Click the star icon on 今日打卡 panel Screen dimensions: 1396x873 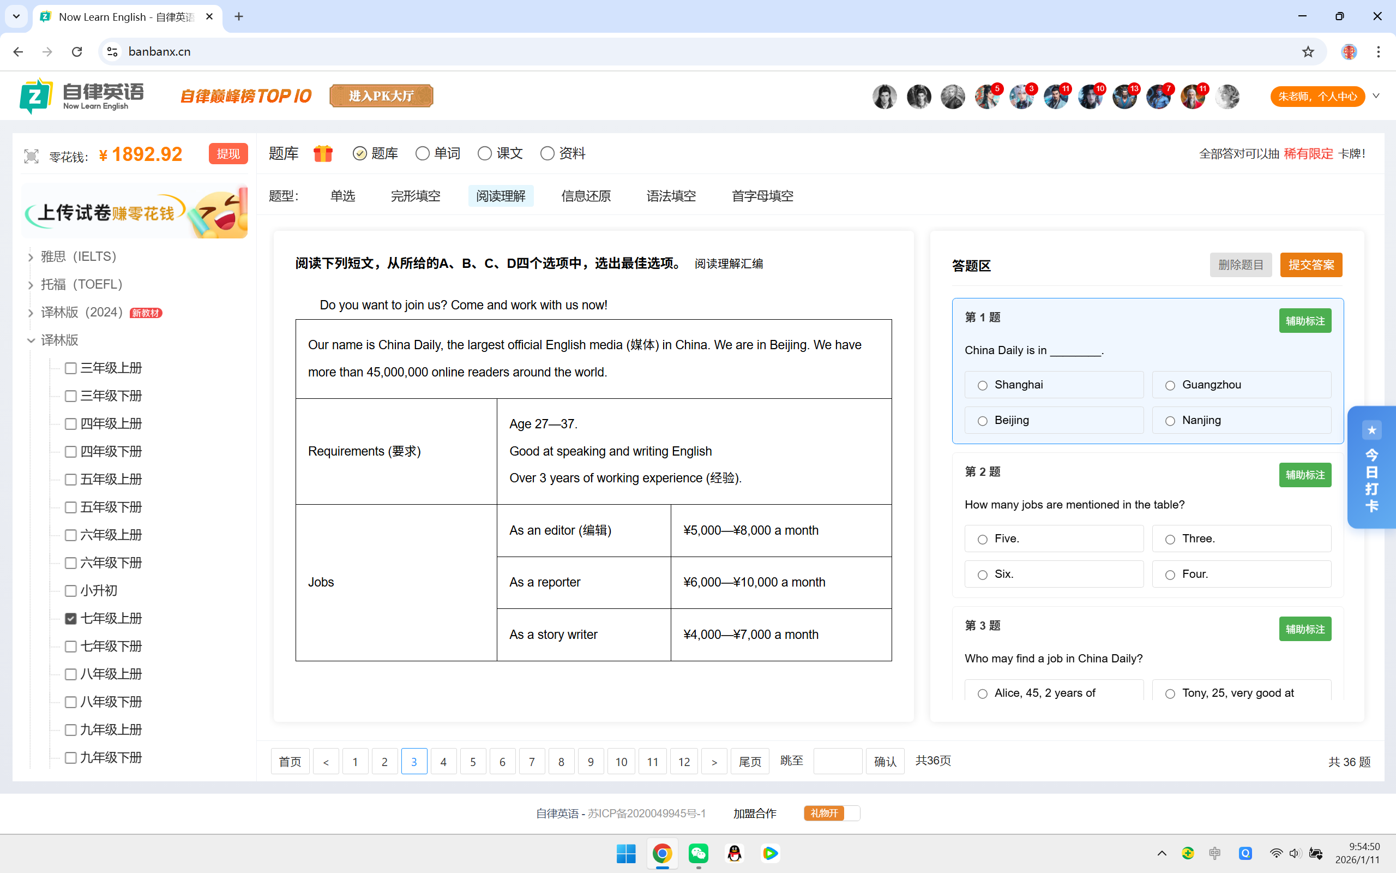click(1371, 430)
